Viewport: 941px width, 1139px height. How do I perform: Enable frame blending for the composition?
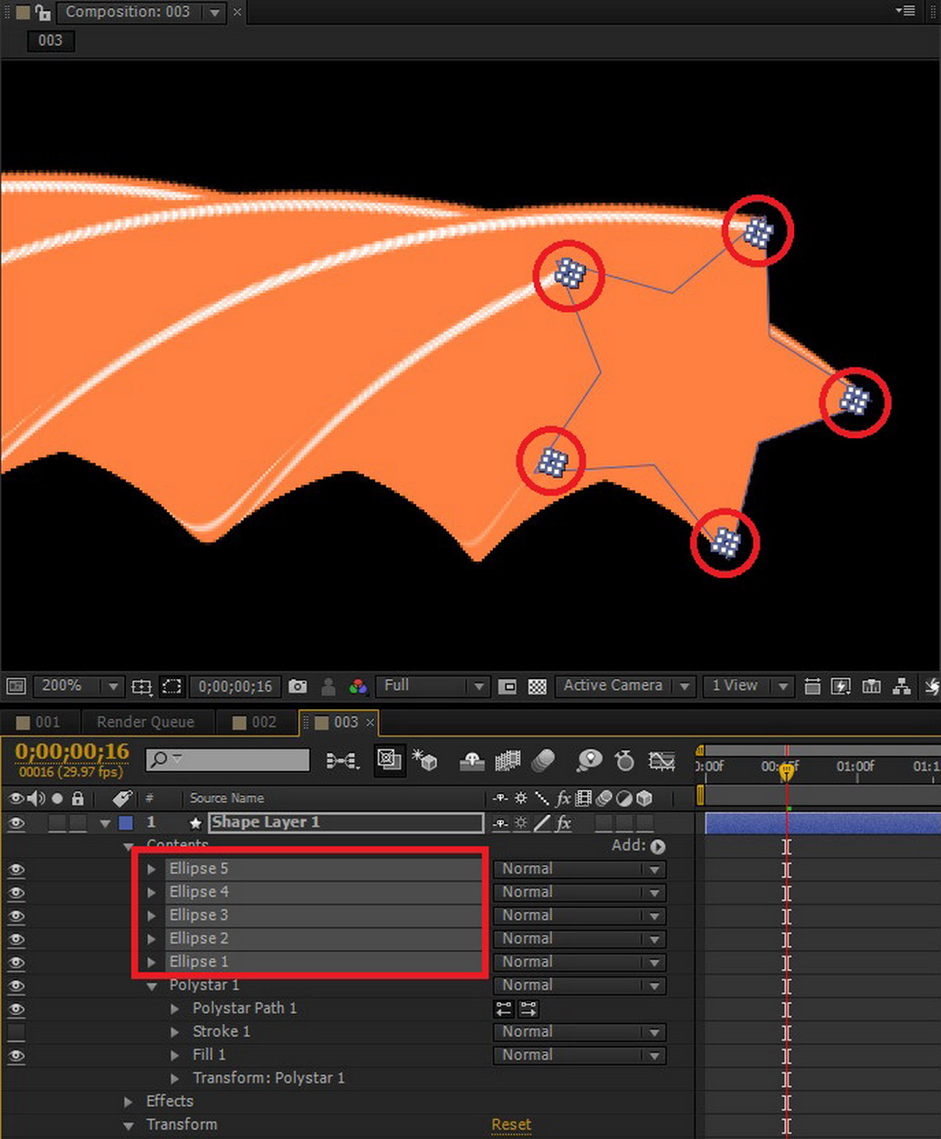(x=507, y=760)
